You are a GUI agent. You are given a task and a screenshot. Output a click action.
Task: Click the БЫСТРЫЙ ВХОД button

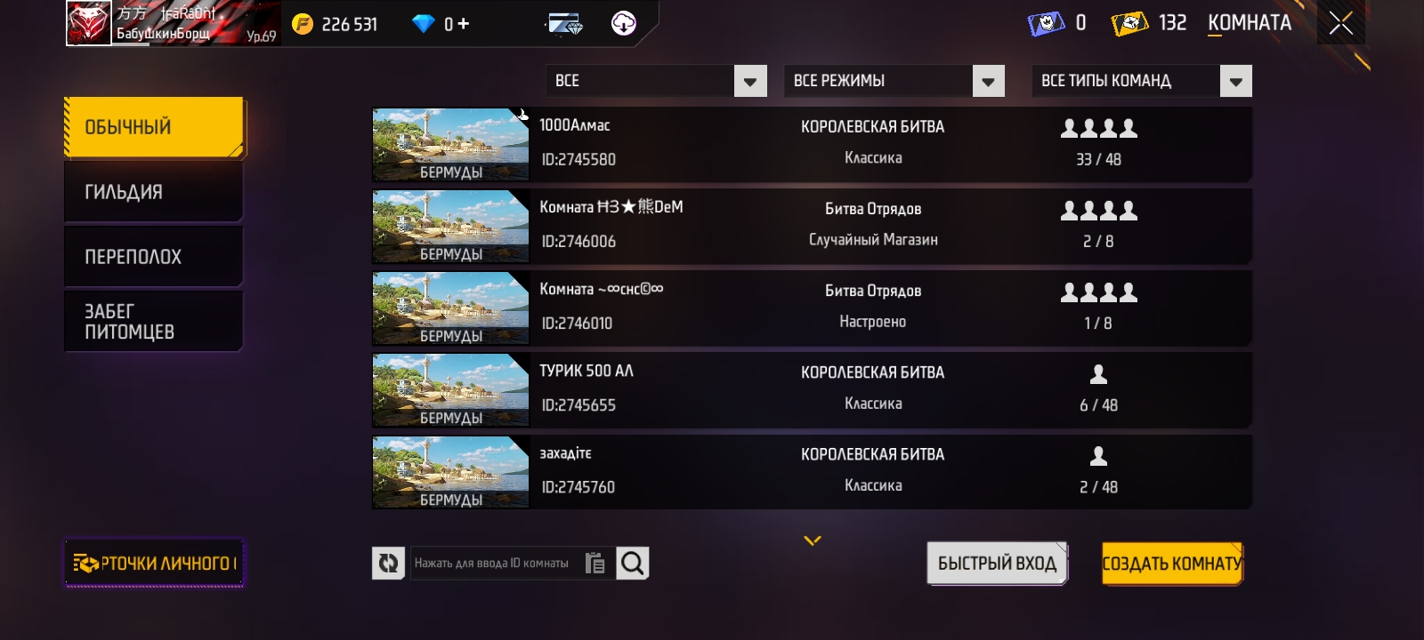pyautogui.click(x=997, y=564)
